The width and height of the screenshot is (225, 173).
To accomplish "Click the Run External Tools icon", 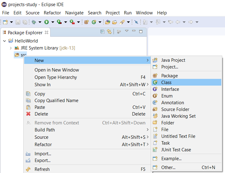I will [x=72, y=22].
